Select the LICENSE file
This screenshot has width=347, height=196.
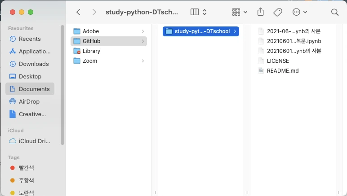(277, 61)
